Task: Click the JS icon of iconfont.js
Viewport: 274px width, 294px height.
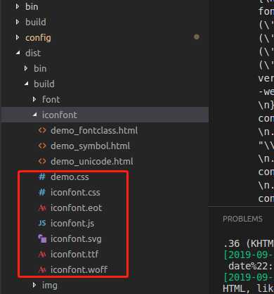Action: click(x=42, y=223)
